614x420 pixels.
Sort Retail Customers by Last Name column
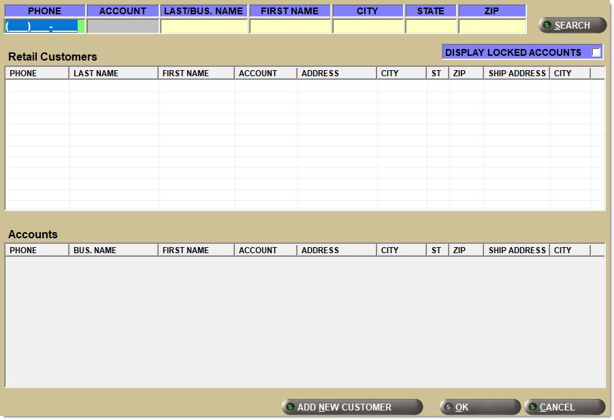click(113, 73)
